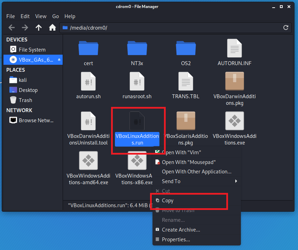298x250 pixels.
Task: Go to Trash in Places
Action: (x=25, y=100)
